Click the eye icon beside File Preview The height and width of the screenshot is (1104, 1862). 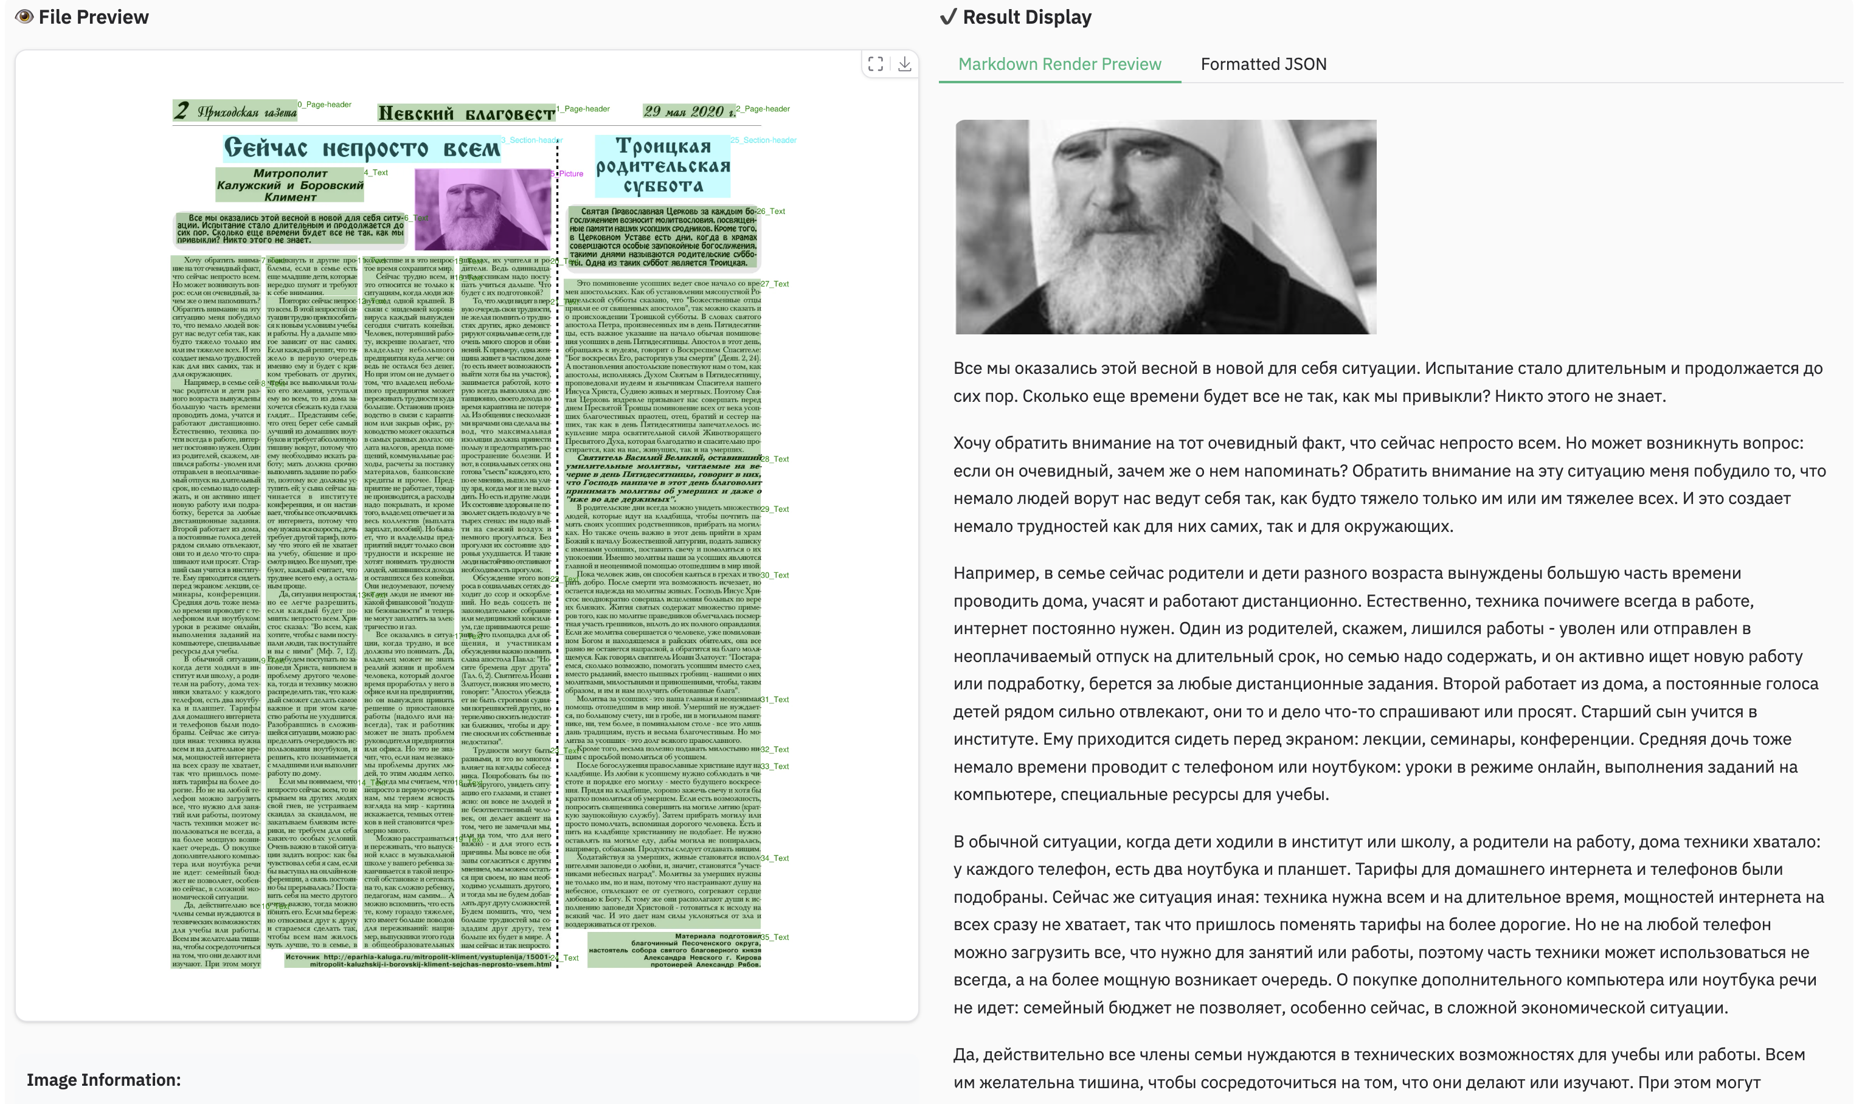tap(24, 16)
